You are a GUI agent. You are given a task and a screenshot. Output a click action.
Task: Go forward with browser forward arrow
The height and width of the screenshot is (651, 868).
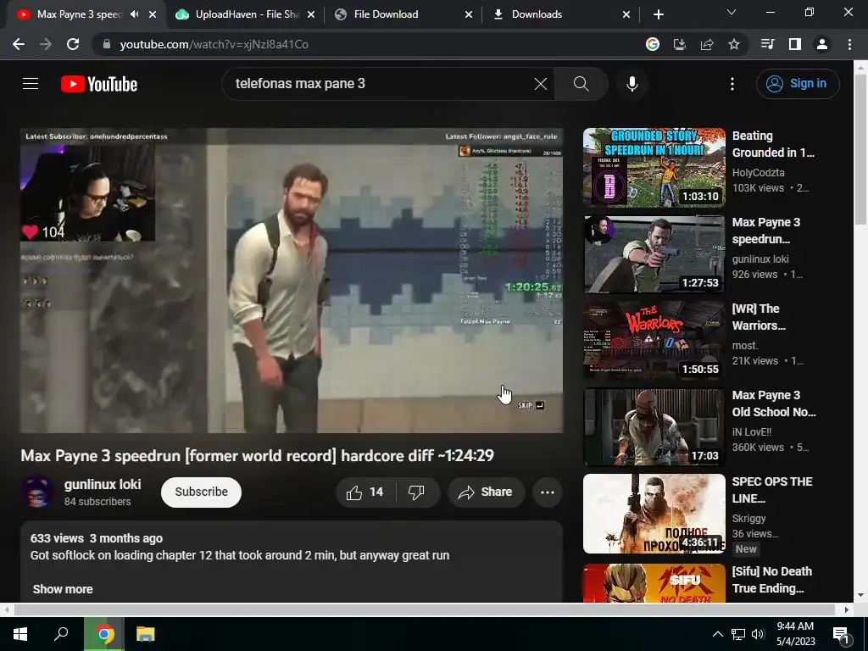[46, 44]
